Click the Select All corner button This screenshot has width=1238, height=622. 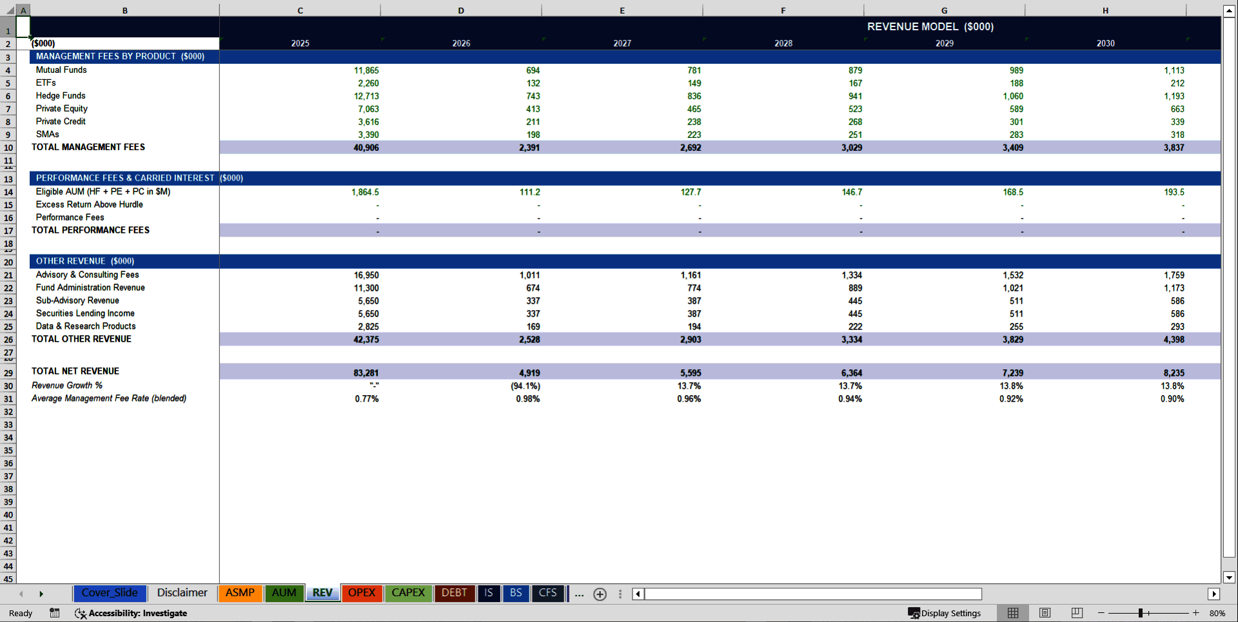tap(9, 10)
